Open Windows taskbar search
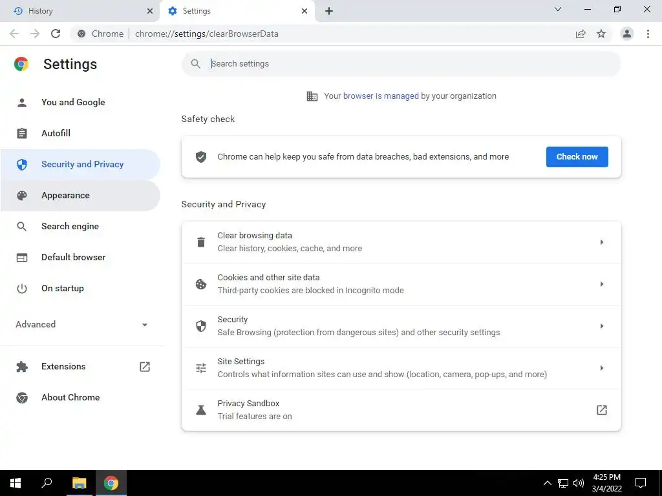Screen dimensions: 662x496 pyautogui.click(x=47, y=483)
